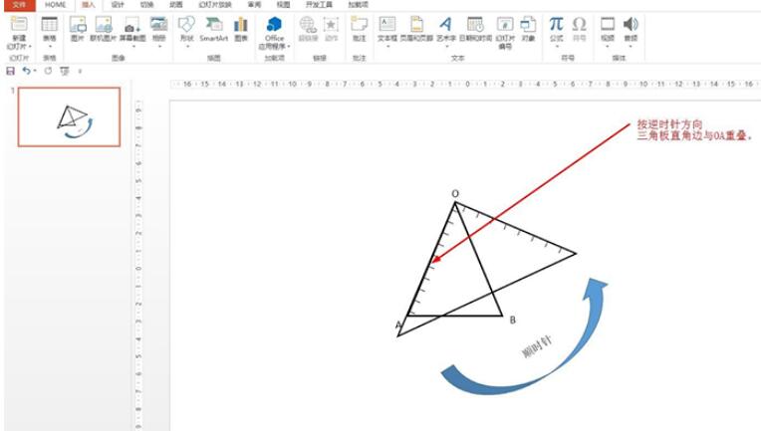Click the pi 公式 equation icon
This screenshot has height=431, width=761.
[x=556, y=24]
